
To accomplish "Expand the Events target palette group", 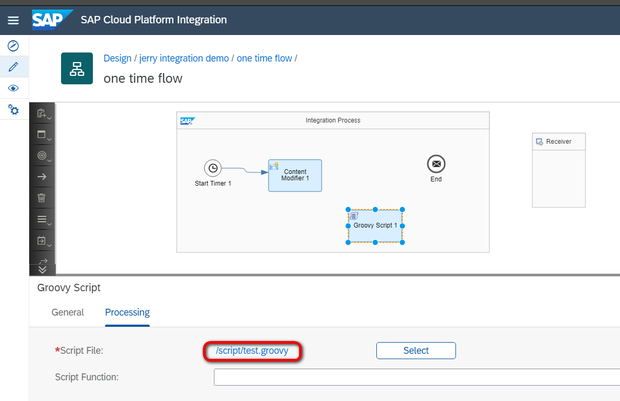I will tap(42, 155).
